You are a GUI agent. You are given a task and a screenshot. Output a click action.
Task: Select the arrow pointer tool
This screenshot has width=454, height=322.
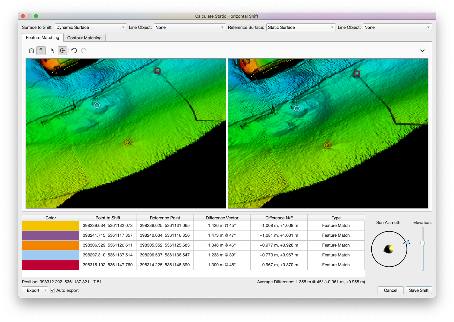52,50
